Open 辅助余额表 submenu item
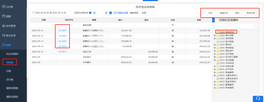 (12, 97)
